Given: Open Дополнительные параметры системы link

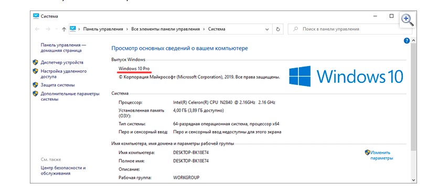Looking at the screenshot, I should tap(70, 96).
